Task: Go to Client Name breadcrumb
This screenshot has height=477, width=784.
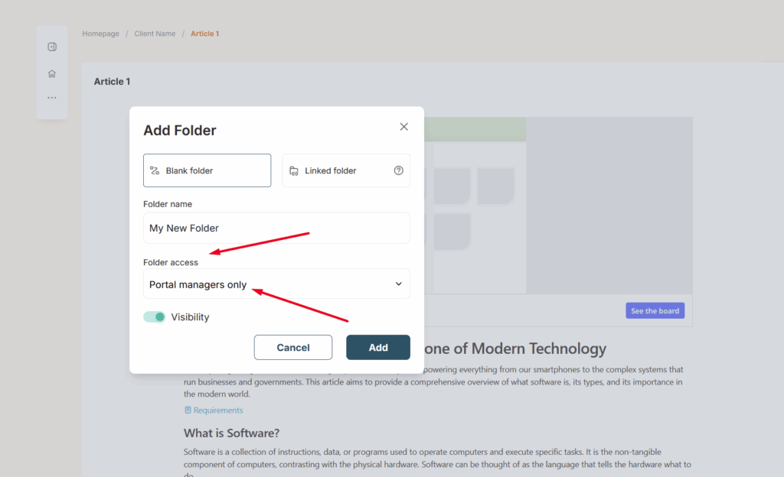Action: 155,34
